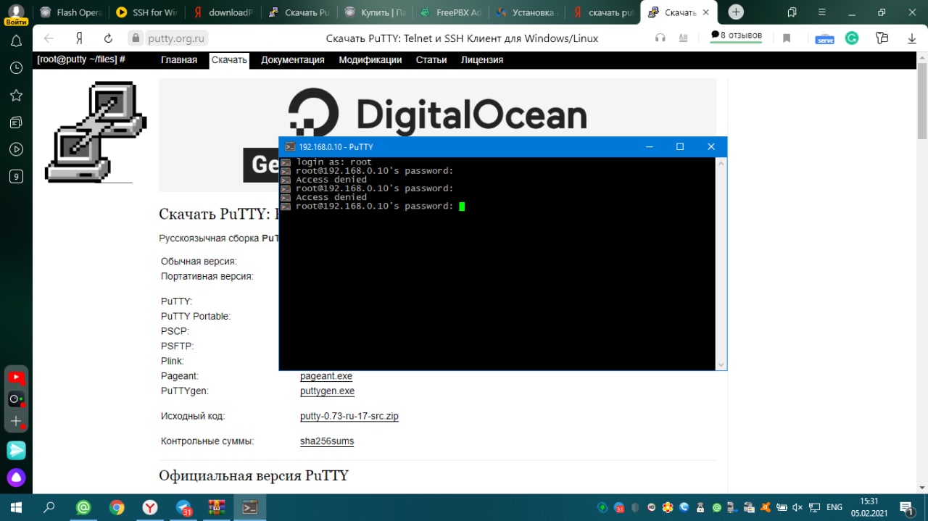Open Лицензия in the site menu
The height and width of the screenshot is (521, 928).
[x=482, y=60]
